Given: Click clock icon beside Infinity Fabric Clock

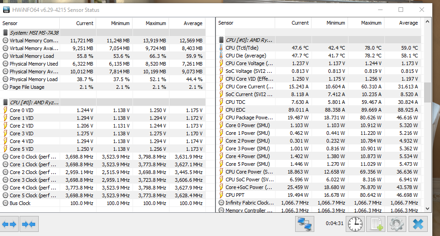Looking at the screenshot, I should [221, 203].
